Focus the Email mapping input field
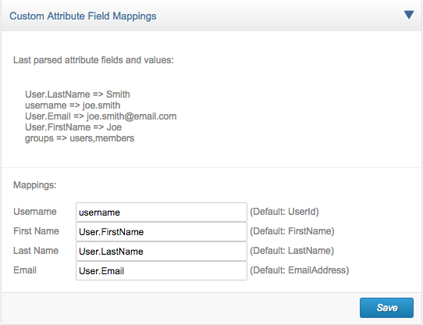Viewport: 423px width, 325px height. click(x=162, y=270)
